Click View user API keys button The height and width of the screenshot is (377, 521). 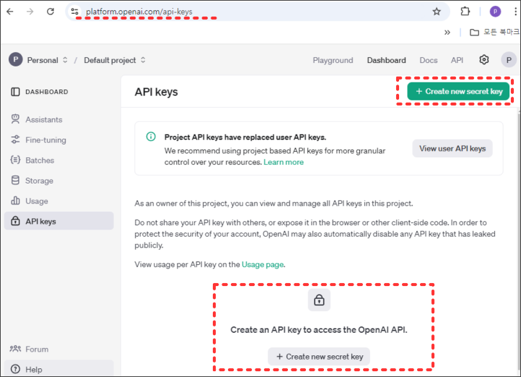(x=452, y=149)
